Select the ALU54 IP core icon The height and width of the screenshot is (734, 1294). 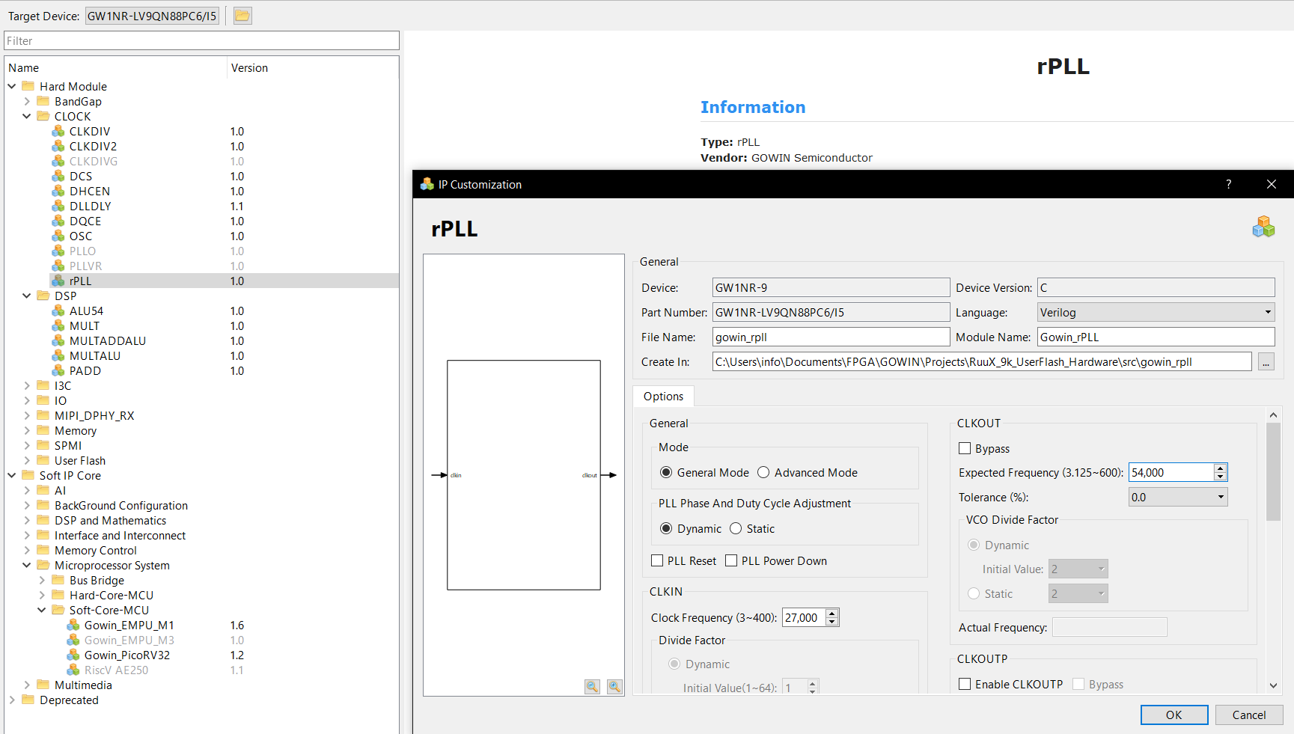(58, 311)
